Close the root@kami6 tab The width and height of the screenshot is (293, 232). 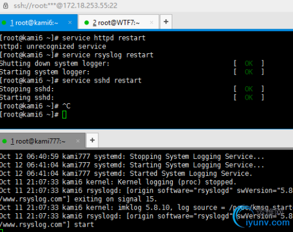click(x=70, y=23)
